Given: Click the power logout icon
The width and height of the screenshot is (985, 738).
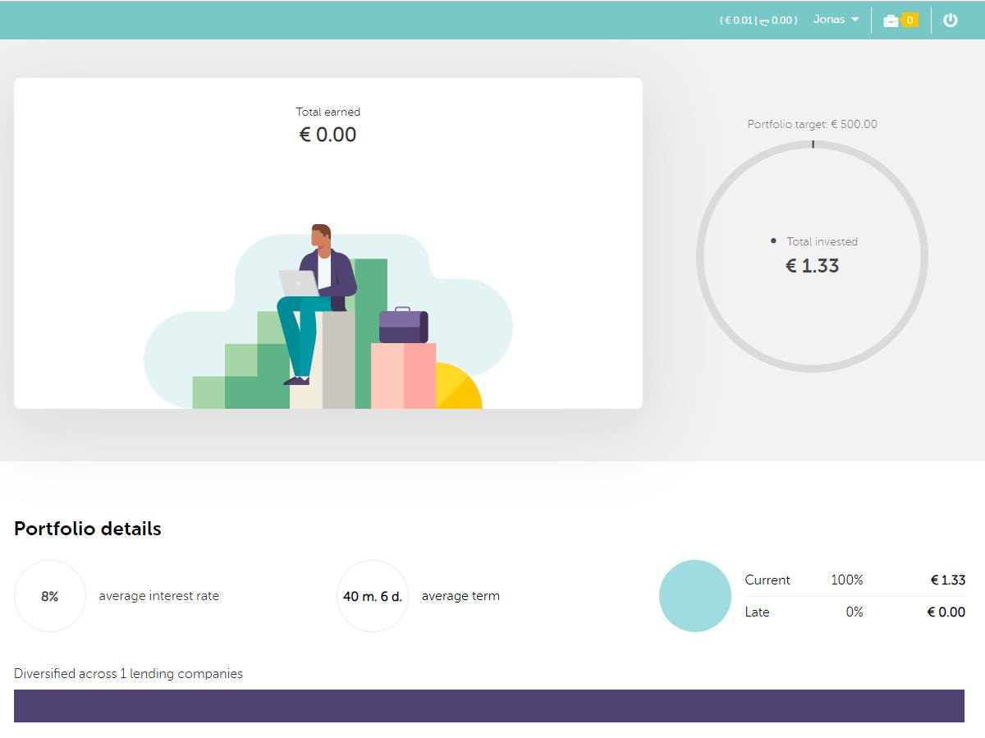Looking at the screenshot, I should pyautogui.click(x=951, y=21).
